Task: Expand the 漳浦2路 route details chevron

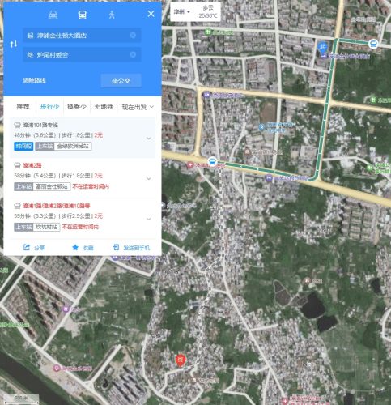Action: point(149,179)
